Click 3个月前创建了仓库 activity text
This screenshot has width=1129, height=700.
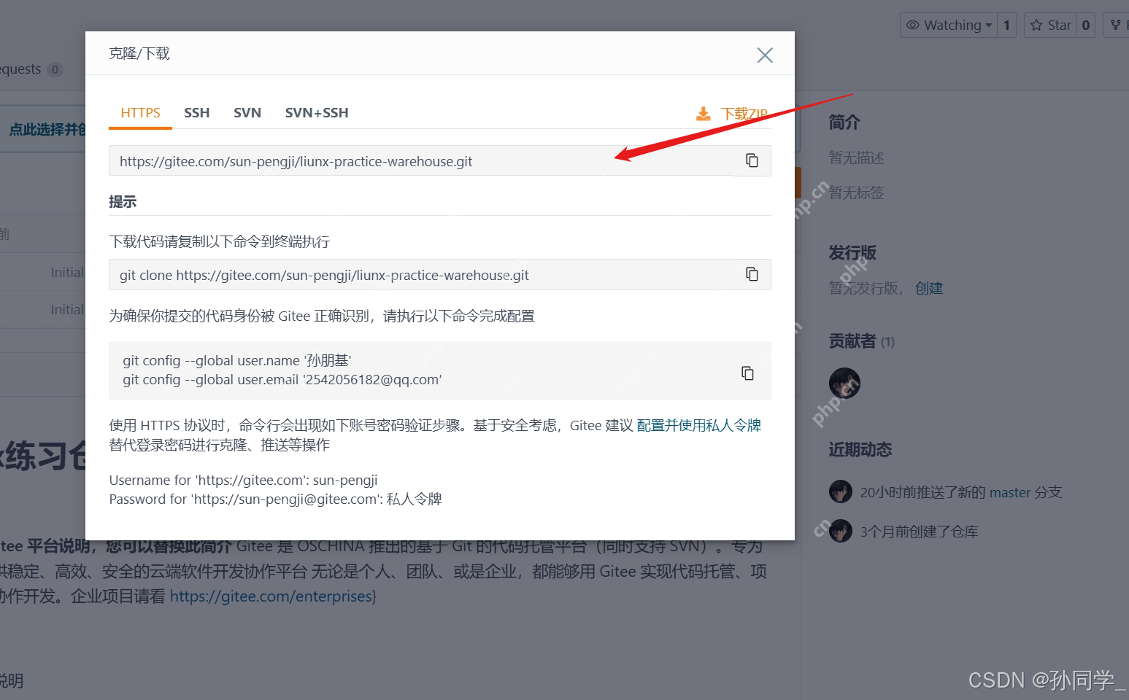click(919, 532)
